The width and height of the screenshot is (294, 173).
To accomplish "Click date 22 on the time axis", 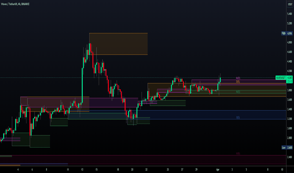I will [146, 170].
